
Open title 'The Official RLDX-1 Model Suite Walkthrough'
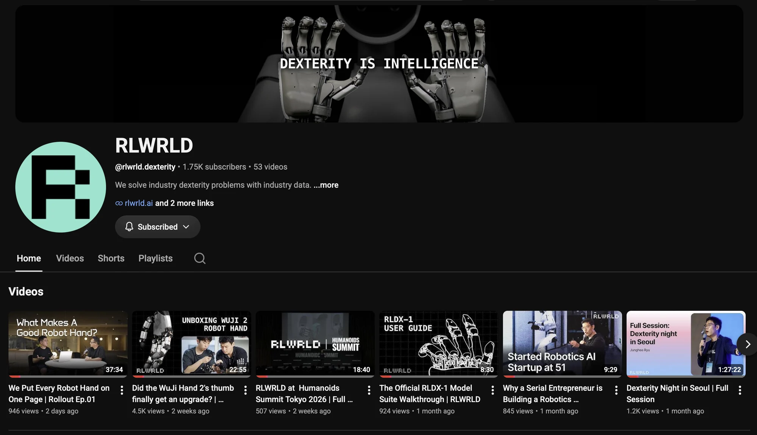coord(430,394)
